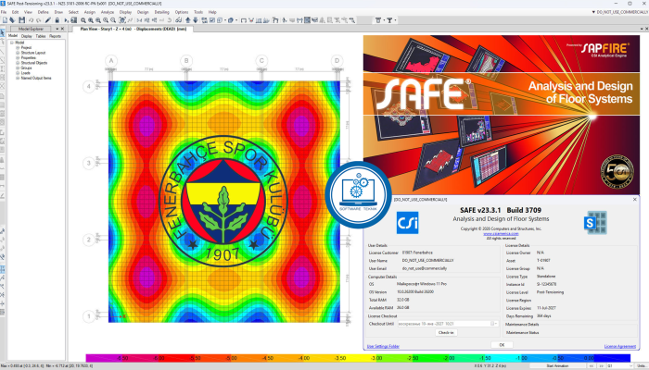
Task: Click the Start Animation button
Action: 557,366
